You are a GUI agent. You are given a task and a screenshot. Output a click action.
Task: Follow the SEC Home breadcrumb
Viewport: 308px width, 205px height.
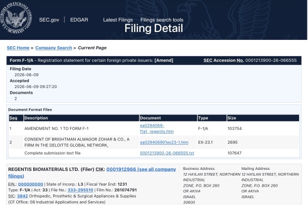(x=18, y=48)
